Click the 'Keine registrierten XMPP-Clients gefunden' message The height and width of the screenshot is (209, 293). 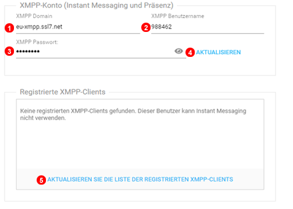[133, 114]
